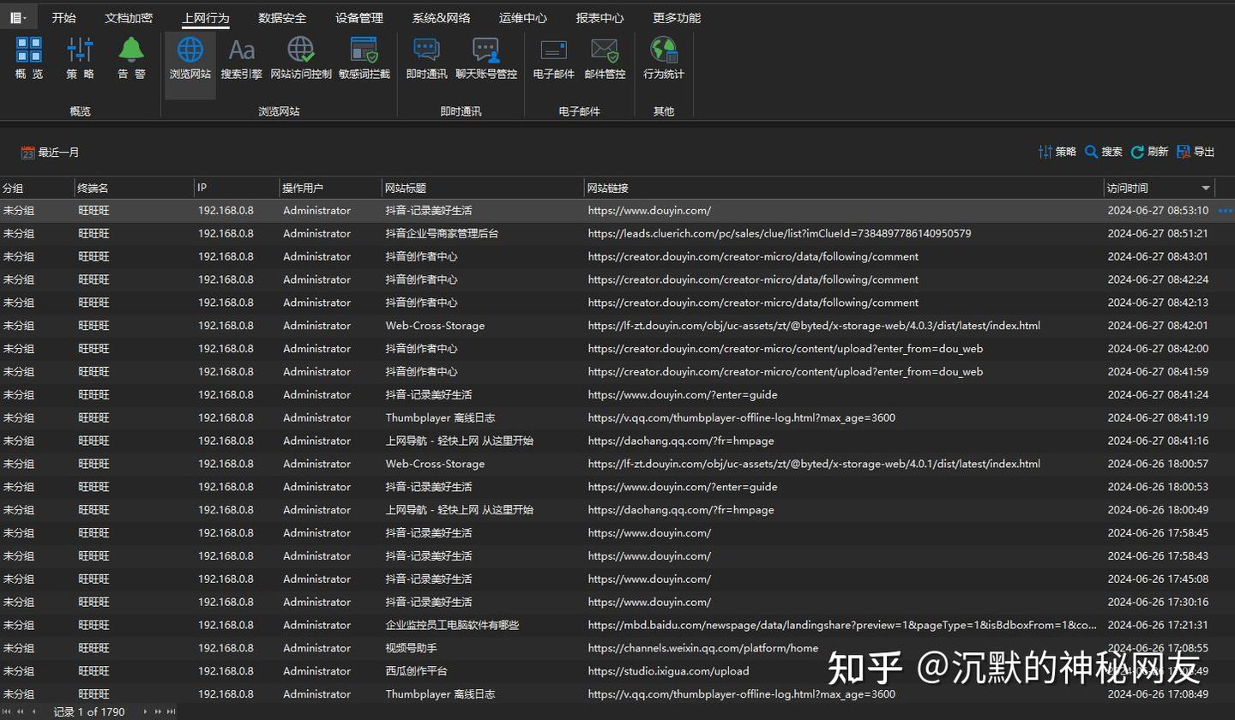Select the row visited at 2024-06-26 18:00:49
The height and width of the screenshot is (720, 1235).
tap(617, 510)
